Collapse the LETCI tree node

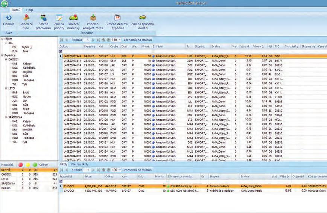(6, 88)
